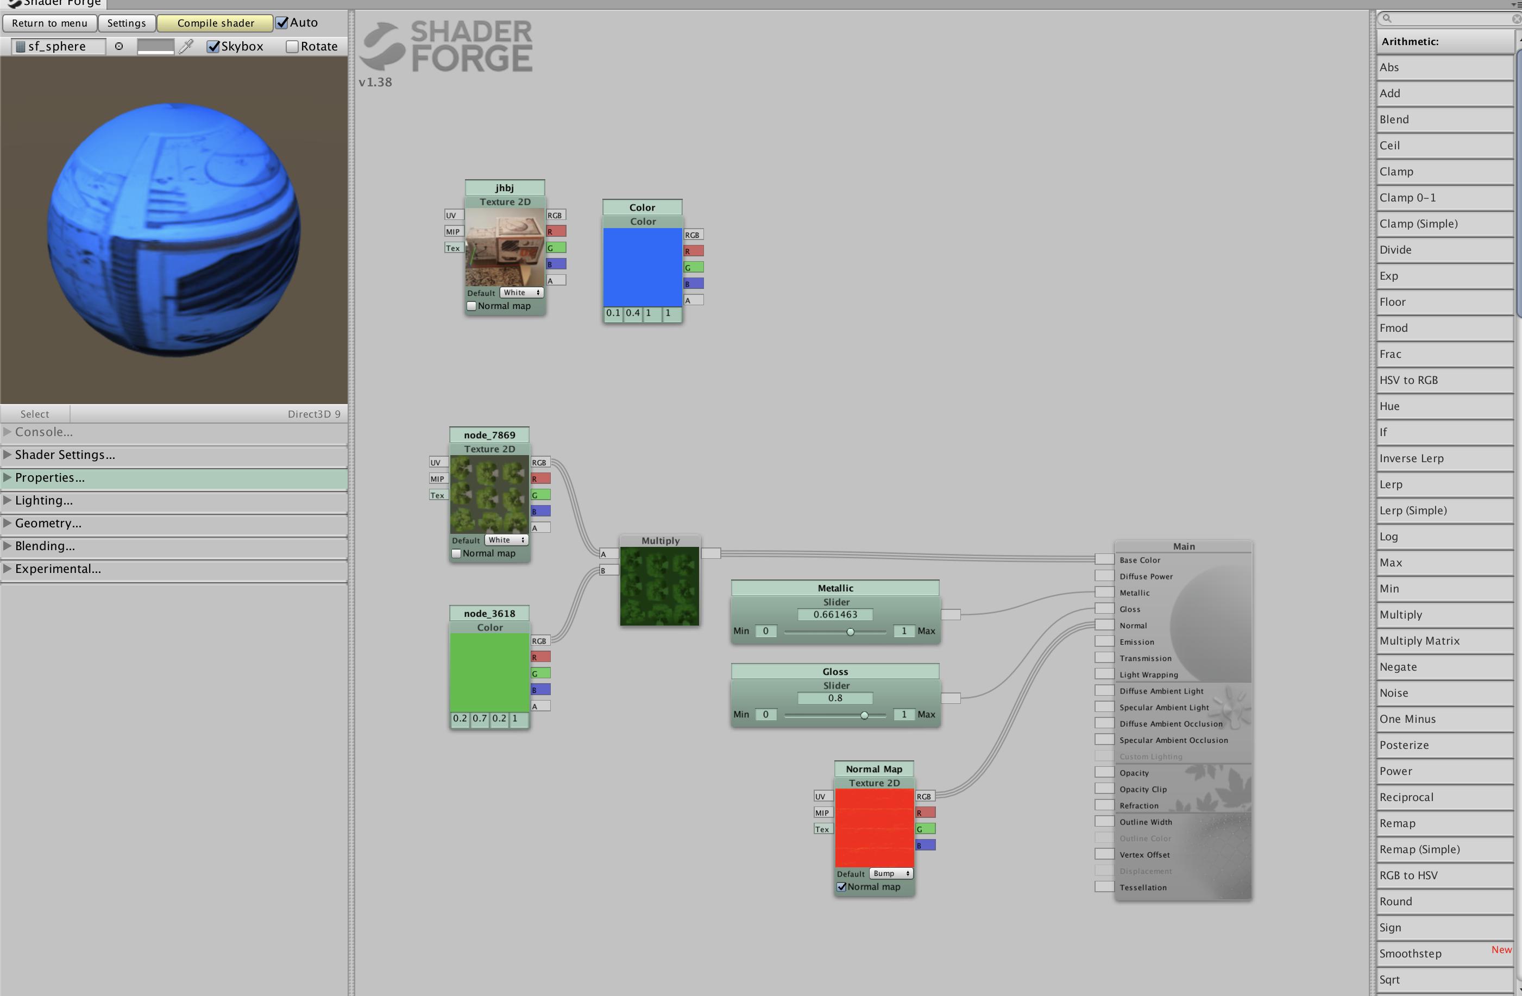The width and height of the screenshot is (1522, 996).
Task: Enable the Rotate checkbox
Action: point(292,46)
